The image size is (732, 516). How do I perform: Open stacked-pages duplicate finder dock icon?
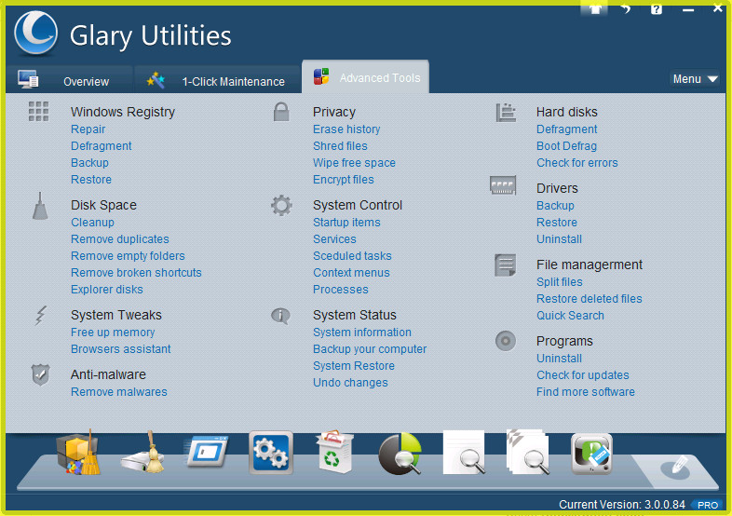528,452
